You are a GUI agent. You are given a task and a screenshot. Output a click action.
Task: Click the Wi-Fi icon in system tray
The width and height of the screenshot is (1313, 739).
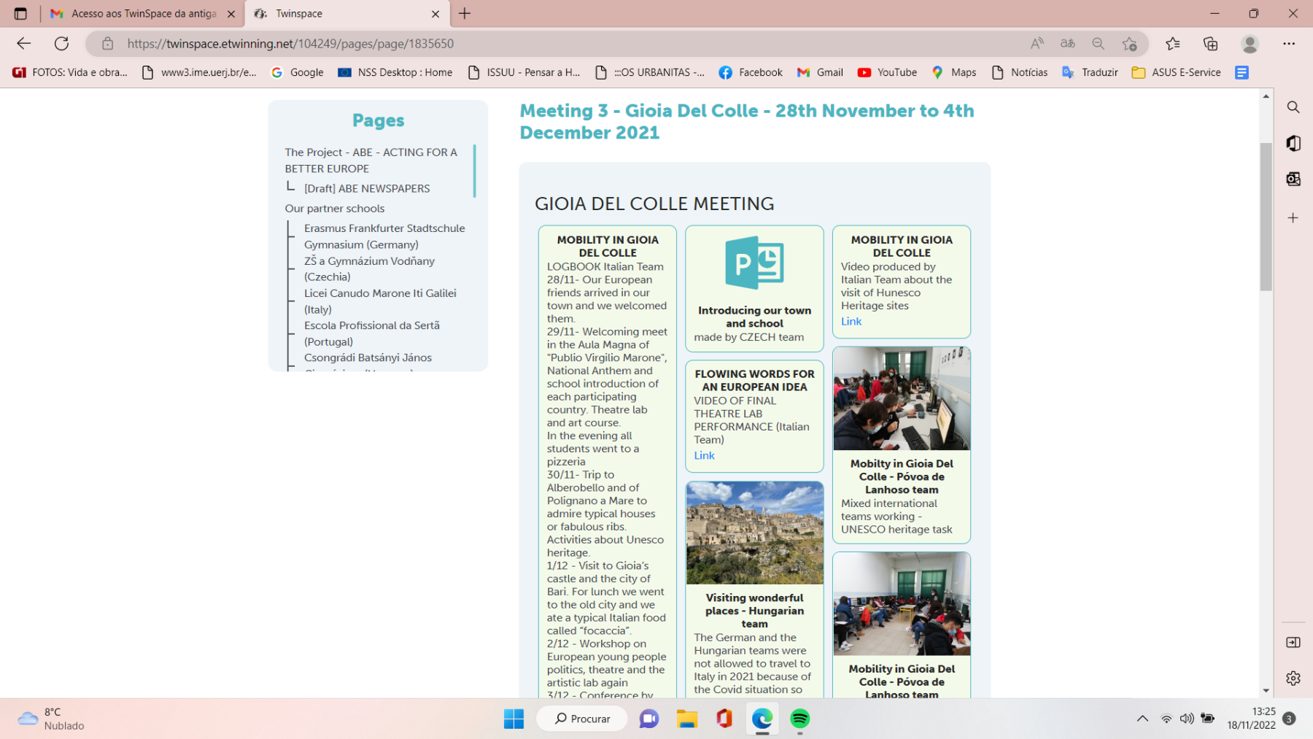(x=1166, y=719)
